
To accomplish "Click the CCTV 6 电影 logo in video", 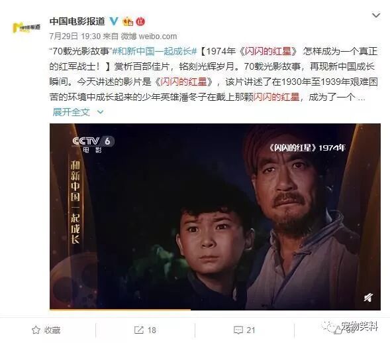I will (x=93, y=145).
